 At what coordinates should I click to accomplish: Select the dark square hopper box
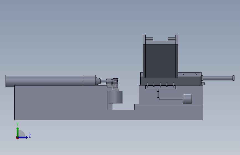(x=160, y=61)
